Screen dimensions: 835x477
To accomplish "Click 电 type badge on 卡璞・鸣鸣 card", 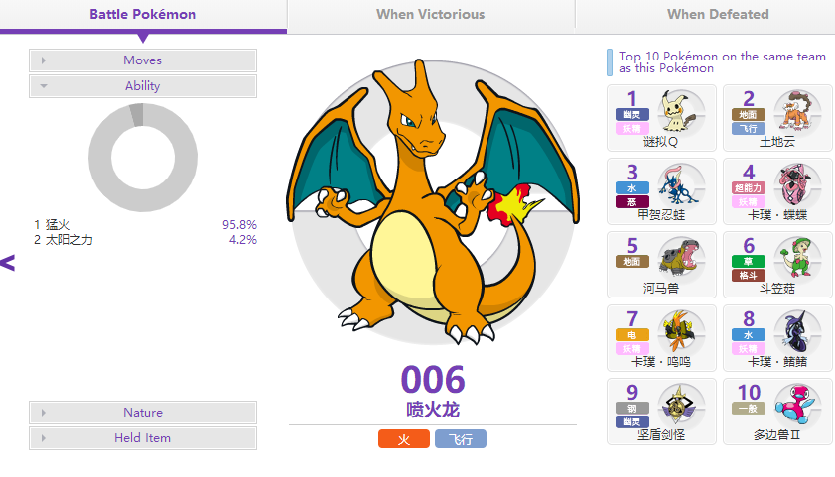I will [x=632, y=334].
